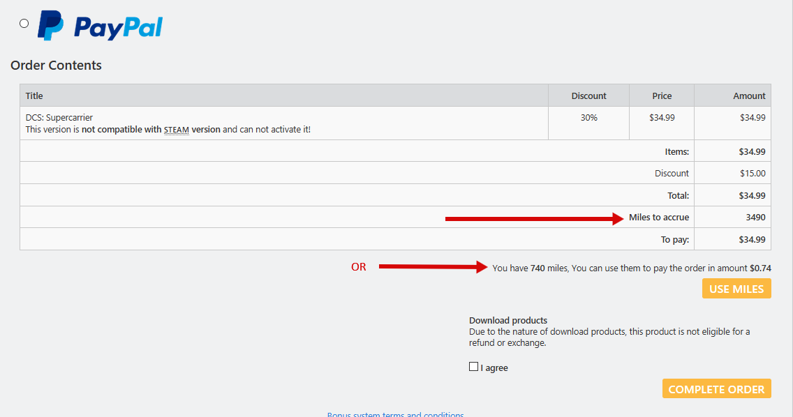Click the Order Contents heading
This screenshot has height=417, width=793.
[x=56, y=66]
